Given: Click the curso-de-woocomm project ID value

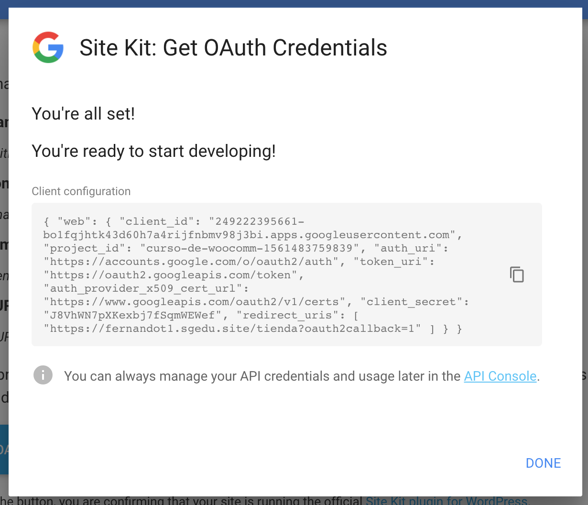Looking at the screenshot, I should (249, 248).
